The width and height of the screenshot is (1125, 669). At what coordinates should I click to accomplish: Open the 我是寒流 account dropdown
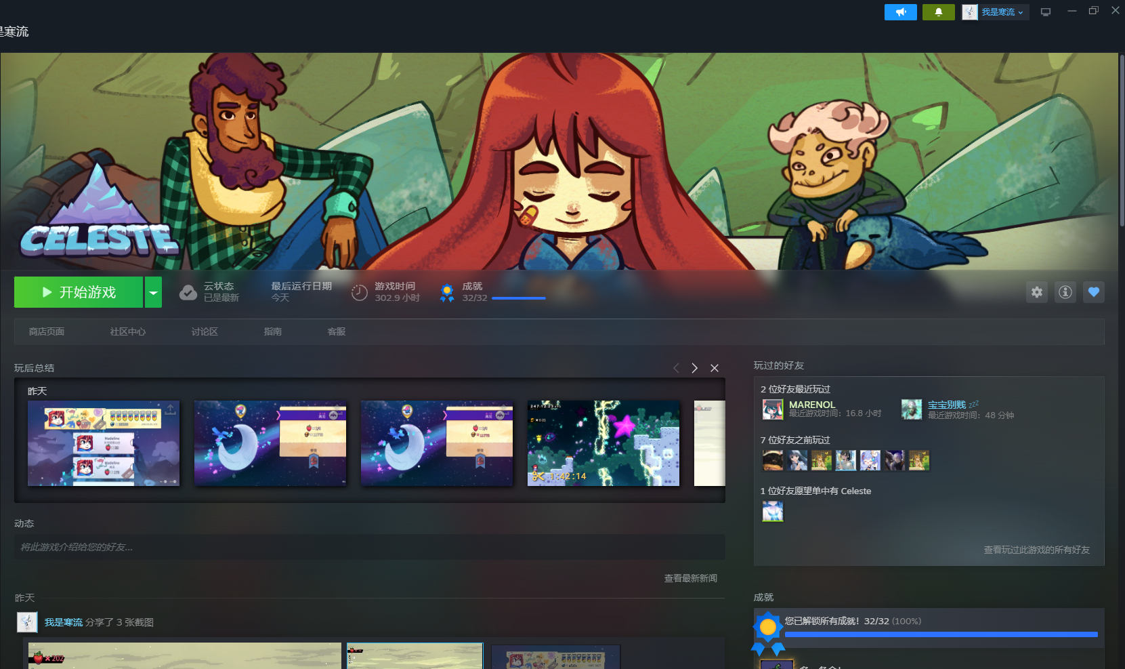pyautogui.click(x=995, y=12)
